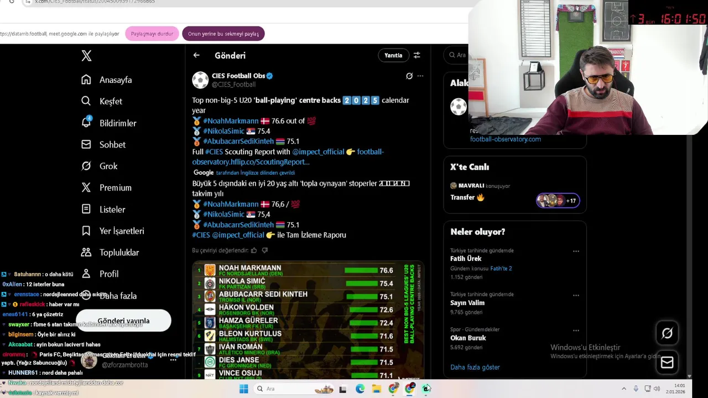Open CIES Football Obs account name

click(238, 76)
